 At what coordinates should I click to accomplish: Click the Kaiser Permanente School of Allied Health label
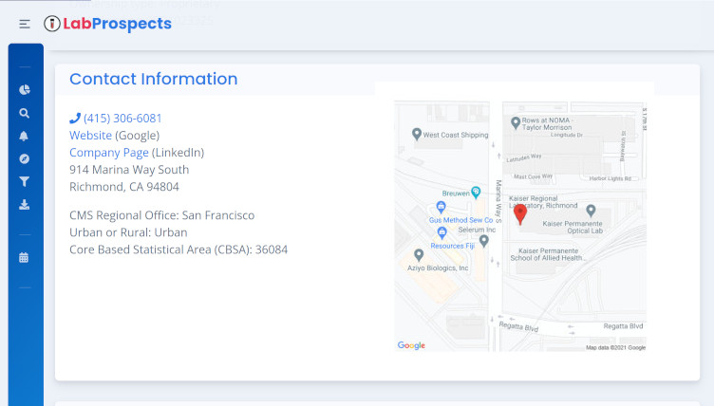548,254
